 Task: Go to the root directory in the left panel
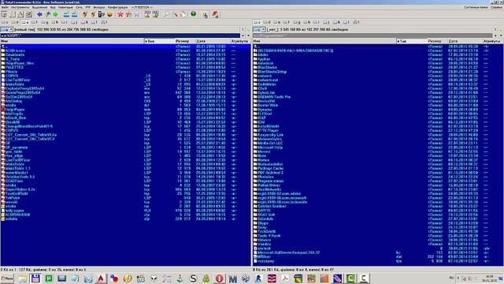243,30
